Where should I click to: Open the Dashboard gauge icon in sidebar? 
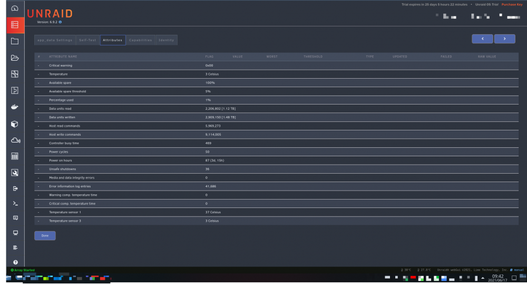pyautogui.click(x=15, y=8)
